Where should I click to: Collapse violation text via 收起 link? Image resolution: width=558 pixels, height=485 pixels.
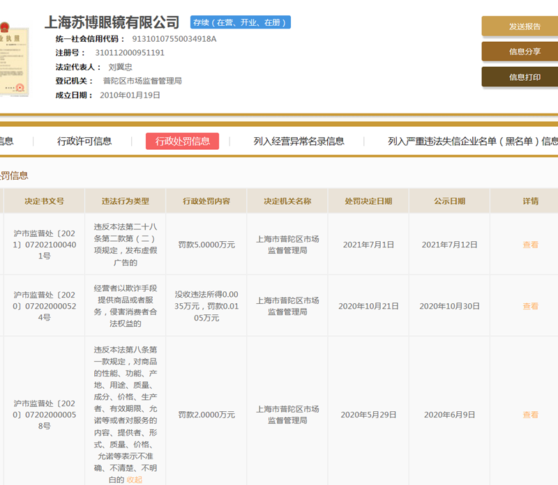(x=134, y=479)
